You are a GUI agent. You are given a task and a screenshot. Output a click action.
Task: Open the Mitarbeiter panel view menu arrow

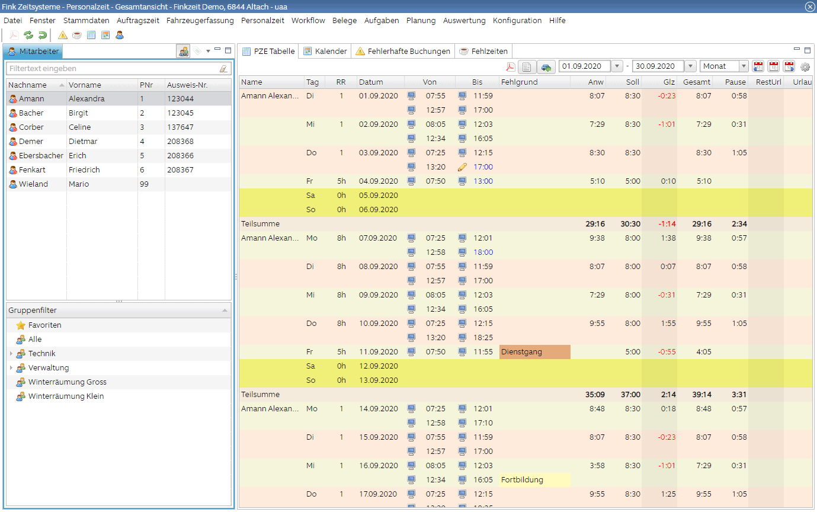209,52
